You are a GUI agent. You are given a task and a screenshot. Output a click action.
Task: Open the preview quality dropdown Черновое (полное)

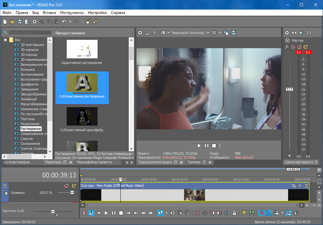point(188,32)
